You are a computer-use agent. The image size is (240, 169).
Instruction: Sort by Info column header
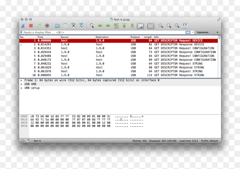click(185, 37)
